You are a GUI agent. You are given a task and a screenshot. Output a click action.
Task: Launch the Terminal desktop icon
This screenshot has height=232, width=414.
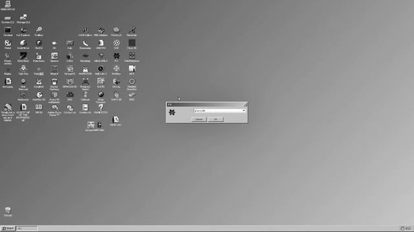[x=8, y=32]
